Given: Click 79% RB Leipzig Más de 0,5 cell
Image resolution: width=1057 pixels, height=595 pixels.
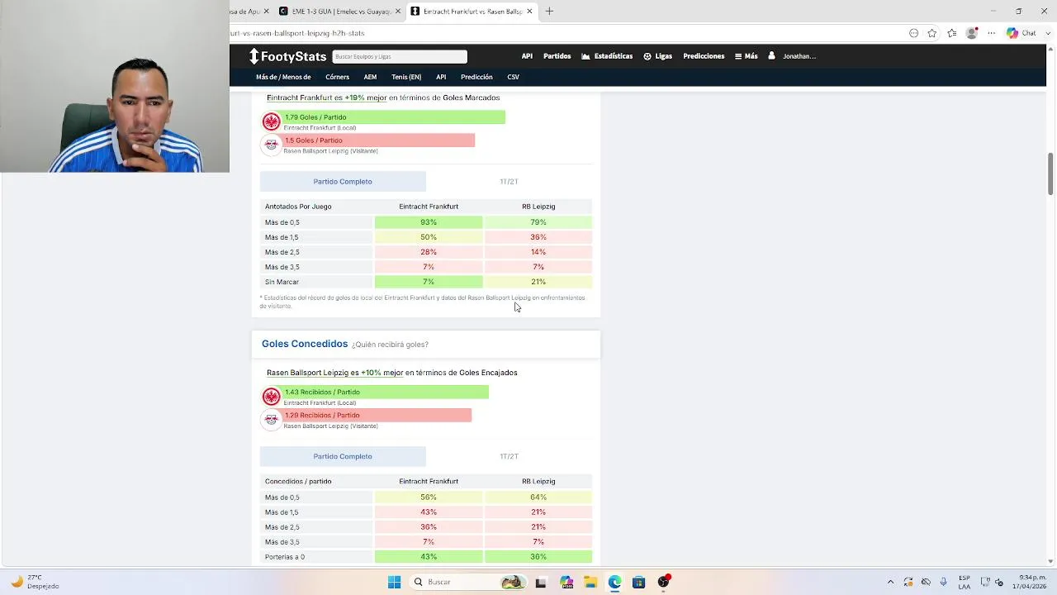Looking at the screenshot, I should [x=538, y=222].
